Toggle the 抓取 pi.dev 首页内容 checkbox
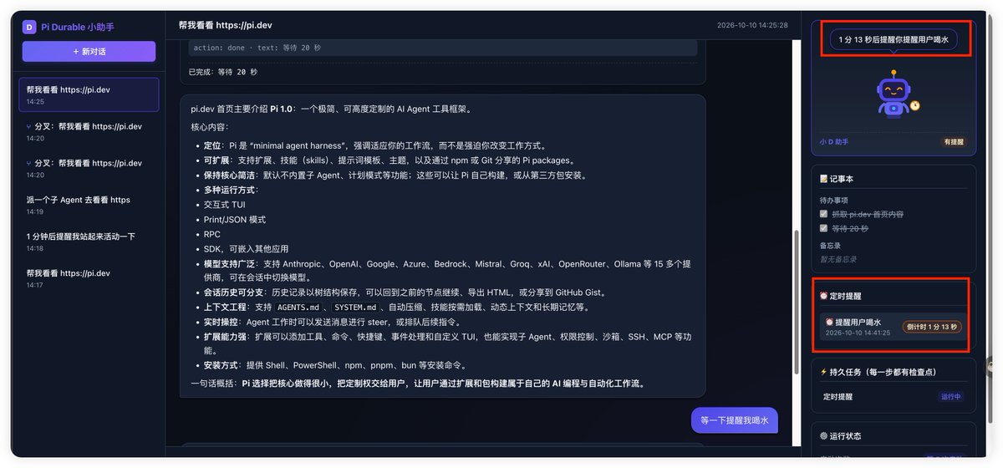The height and width of the screenshot is (468, 1003). 824,214
